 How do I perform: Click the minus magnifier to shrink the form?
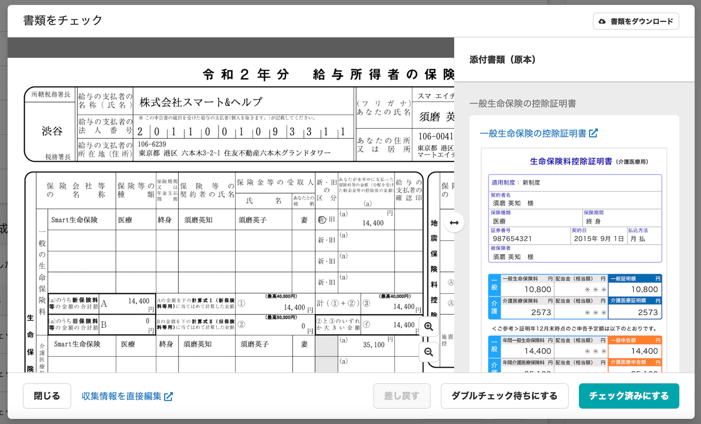click(428, 352)
